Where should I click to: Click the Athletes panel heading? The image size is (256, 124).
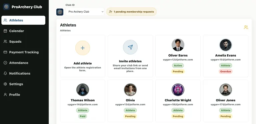point(68,25)
